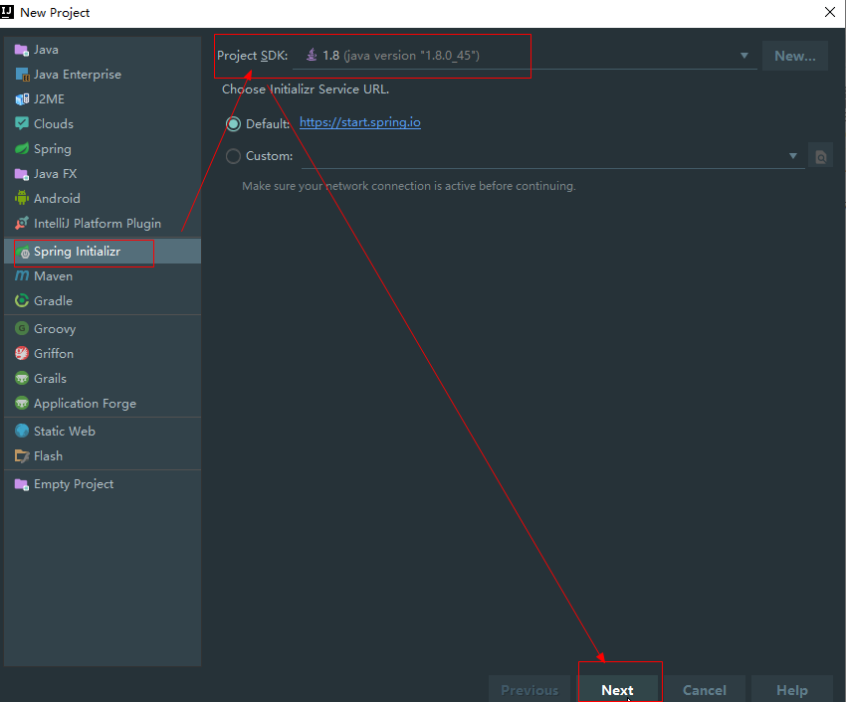This screenshot has width=846, height=702.
Task: Select J2ME in the list
Action: coord(103,99)
